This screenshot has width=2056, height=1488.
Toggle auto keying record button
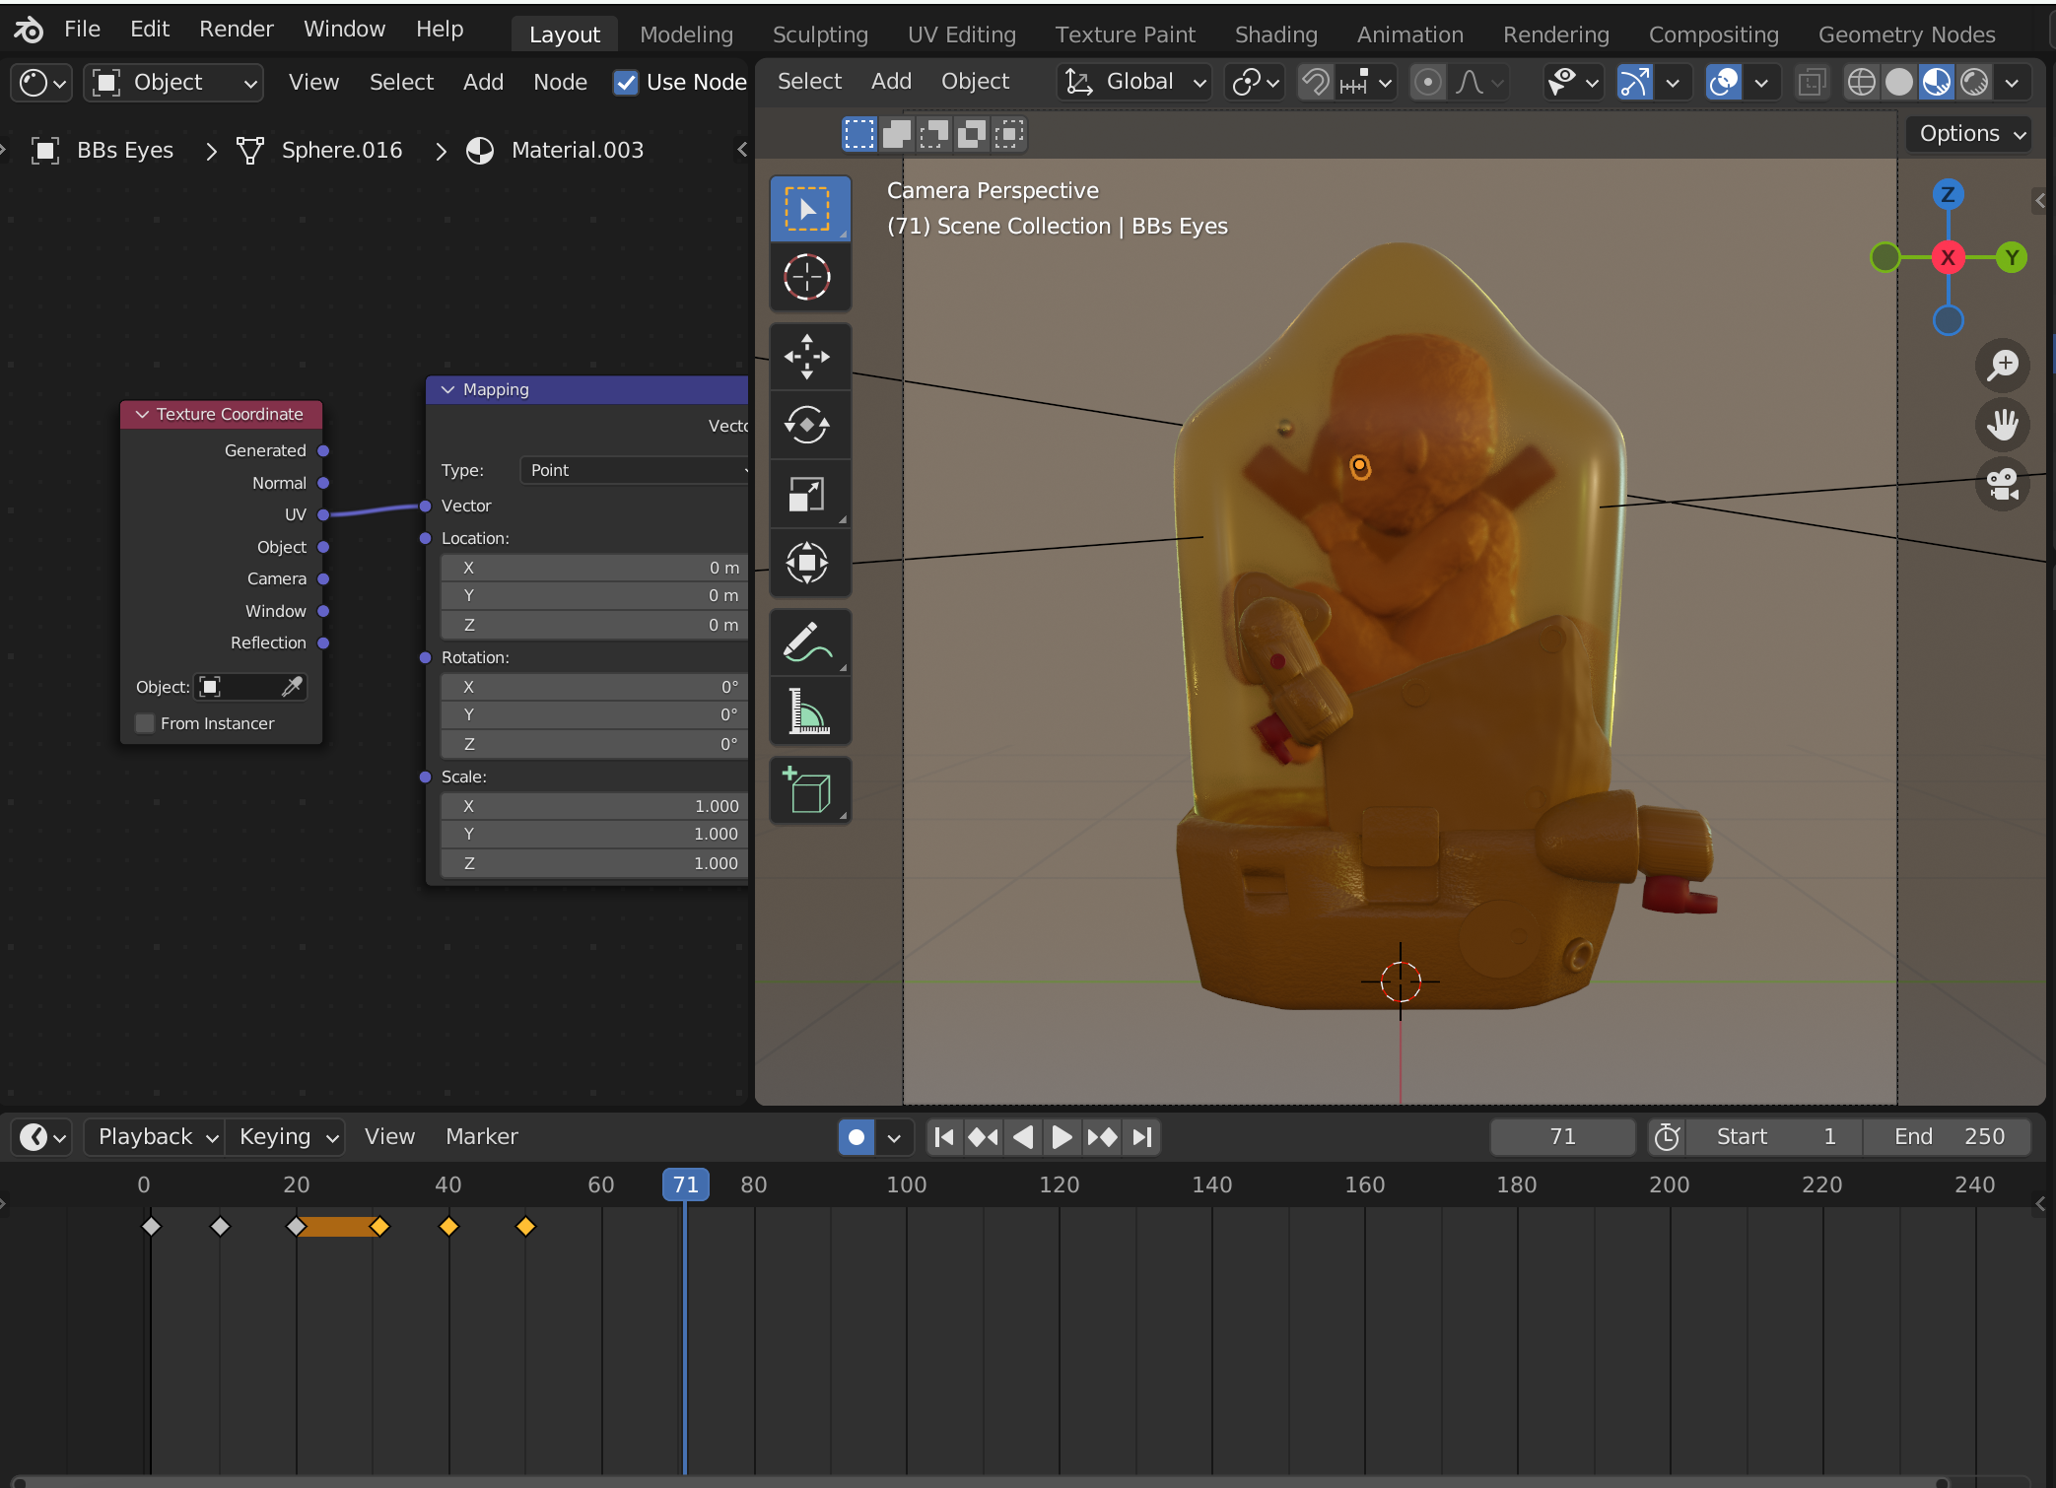coord(856,1137)
